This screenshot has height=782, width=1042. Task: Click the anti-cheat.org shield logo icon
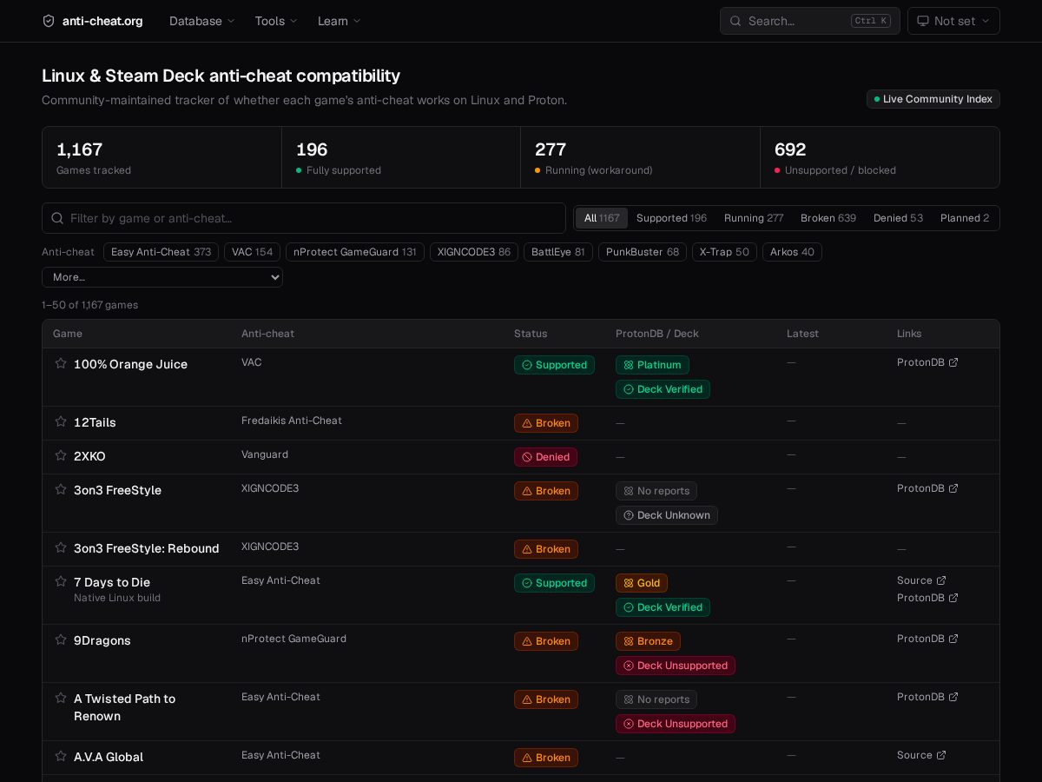(x=49, y=21)
